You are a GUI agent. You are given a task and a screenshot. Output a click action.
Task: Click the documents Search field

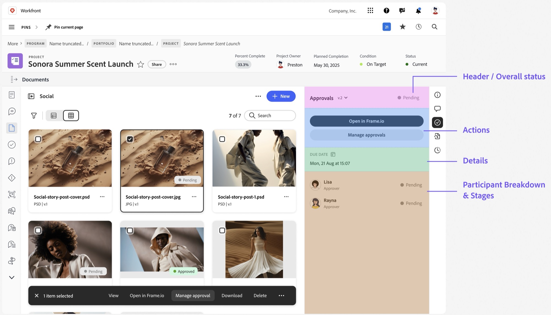(x=270, y=116)
